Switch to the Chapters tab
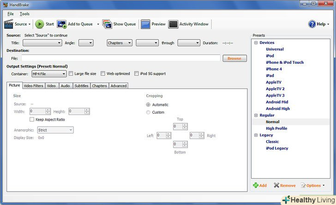336x205 pixels. point(99,86)
